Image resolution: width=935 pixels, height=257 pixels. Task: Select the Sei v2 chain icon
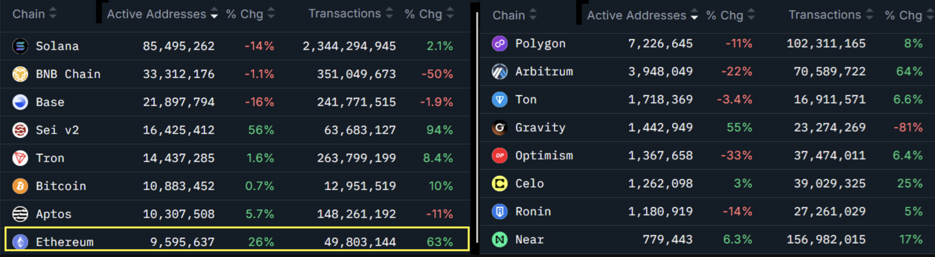(20, 130)
